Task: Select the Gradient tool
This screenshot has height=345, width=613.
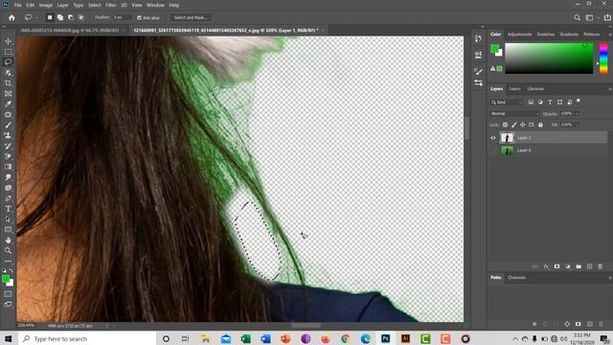Action: click(x=8, y=167)
